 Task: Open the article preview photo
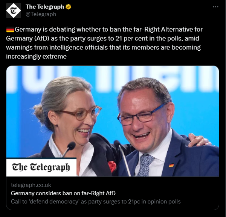(x=113, y=121)
